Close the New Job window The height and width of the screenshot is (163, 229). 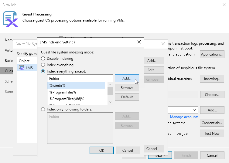[224, 5]
